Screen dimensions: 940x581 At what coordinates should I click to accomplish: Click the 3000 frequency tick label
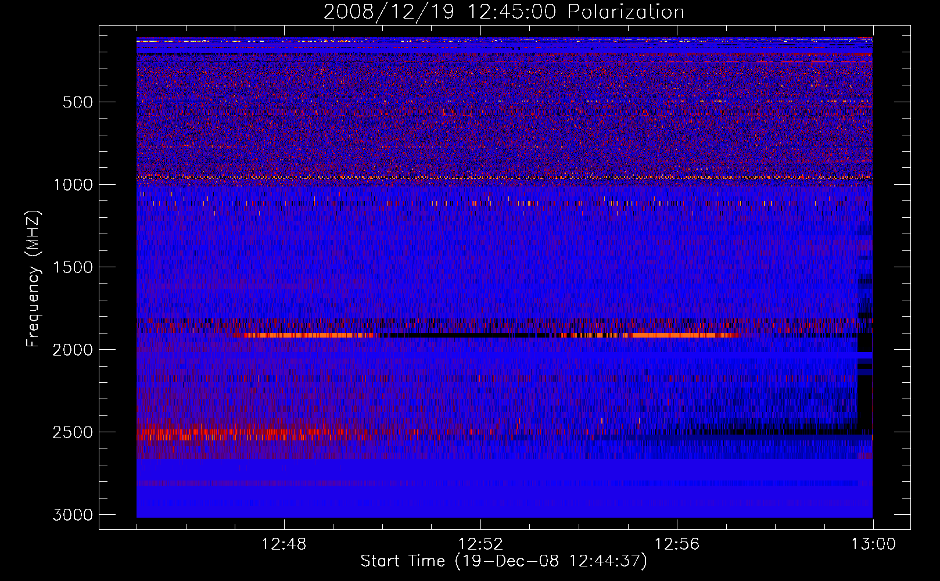pos(73,515)
